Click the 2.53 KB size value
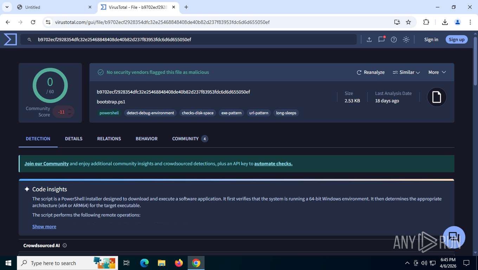This screenshot has height=270, width=478. (x=352, y=101)
